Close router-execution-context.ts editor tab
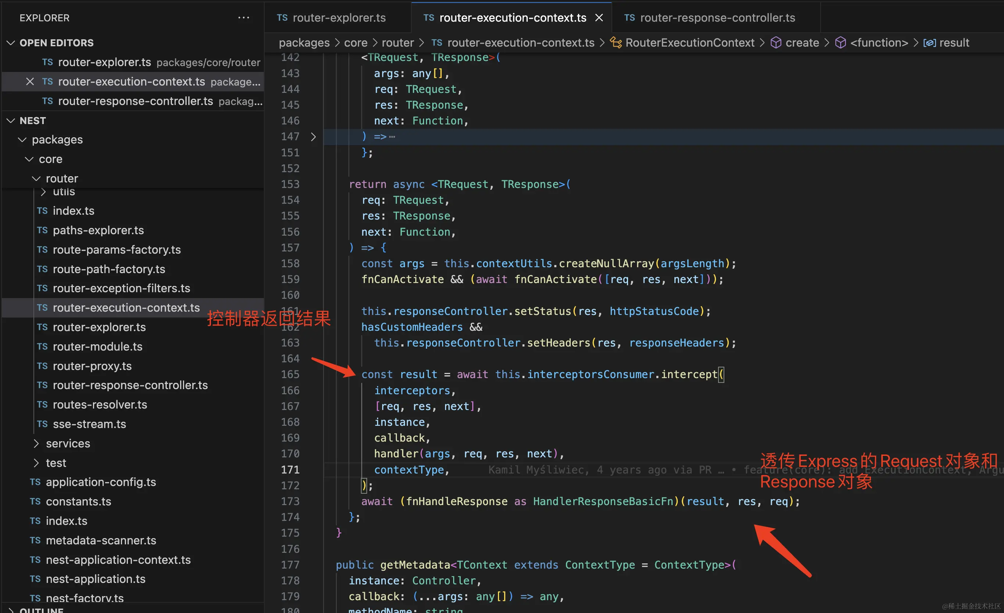1004x613 pixels. 599,18
